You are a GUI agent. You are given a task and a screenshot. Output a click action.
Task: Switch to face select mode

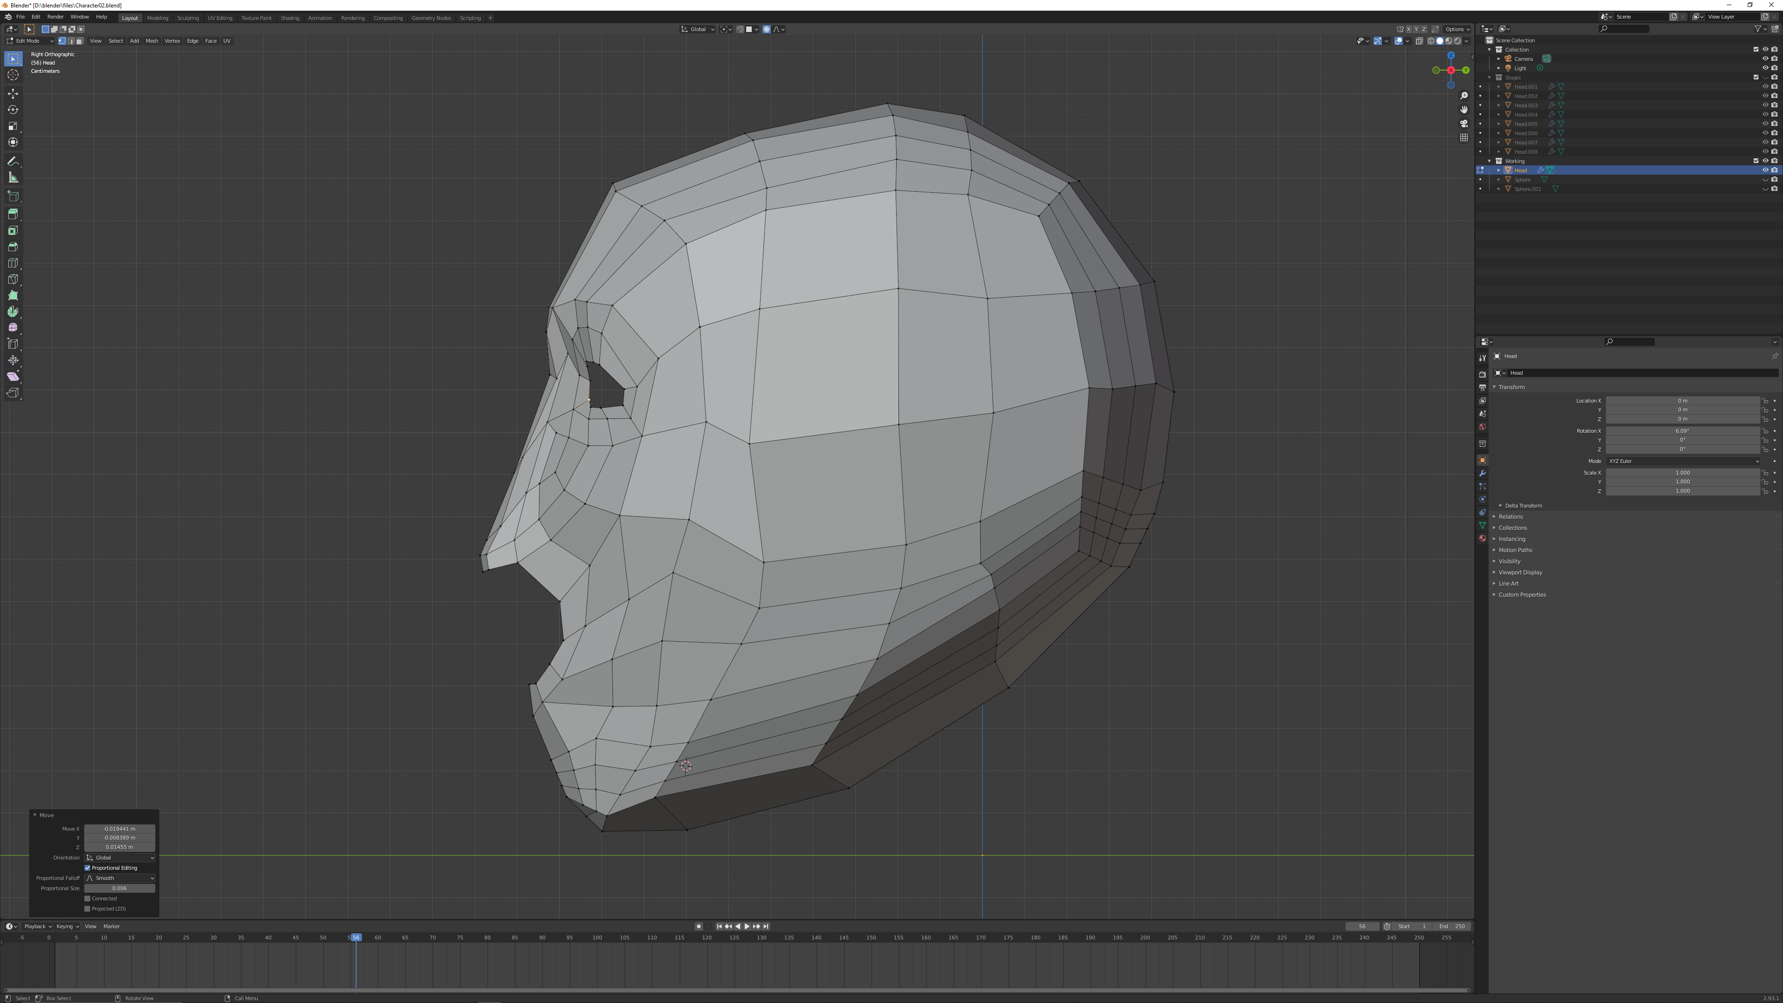[x=79, y=41]
